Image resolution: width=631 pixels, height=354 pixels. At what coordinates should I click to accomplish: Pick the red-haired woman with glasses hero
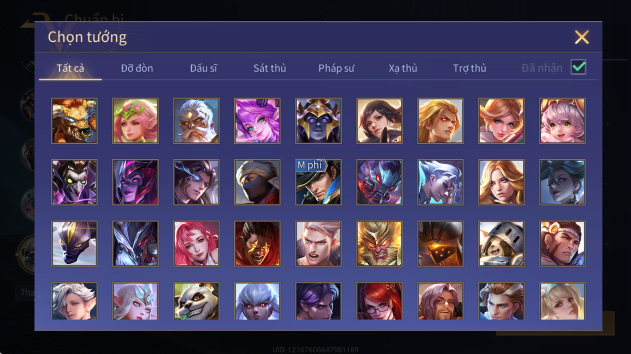tap(379, 301)
